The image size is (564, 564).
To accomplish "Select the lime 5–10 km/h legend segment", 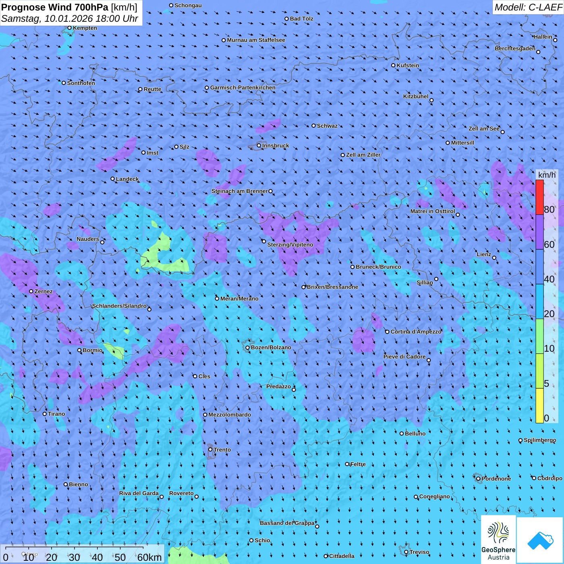I will (539, 371).
